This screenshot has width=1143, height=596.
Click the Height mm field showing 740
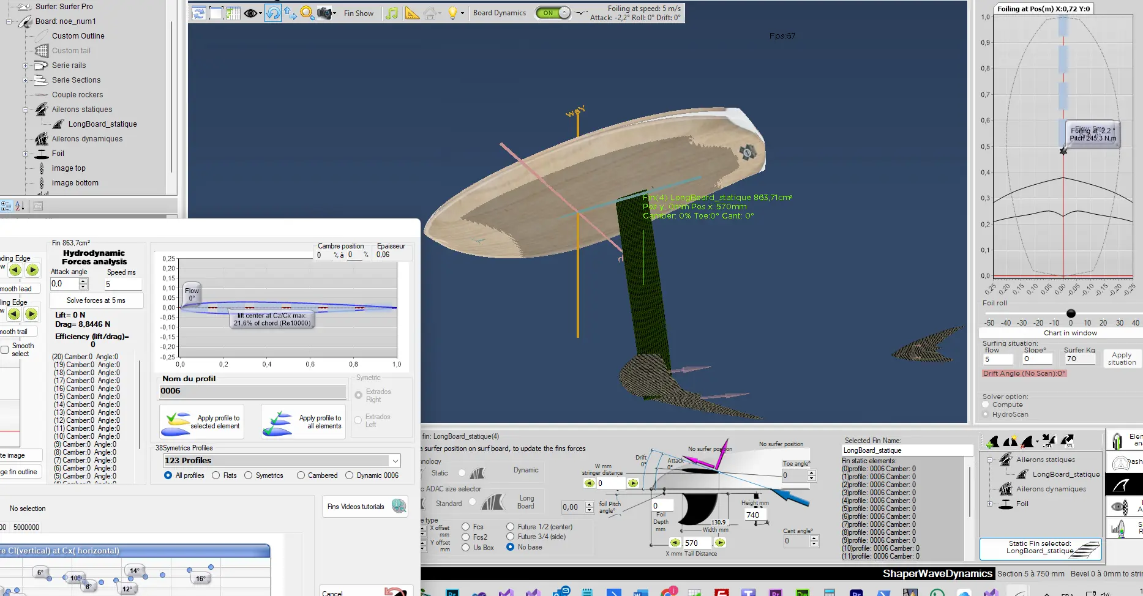coord(756,515)
